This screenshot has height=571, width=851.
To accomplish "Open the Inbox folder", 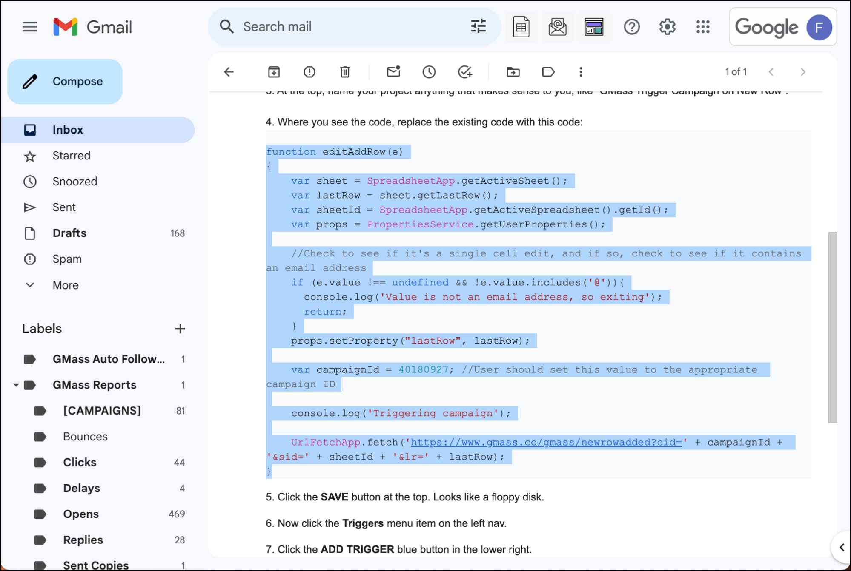I will pyautogui.click(x=97, y=130).
